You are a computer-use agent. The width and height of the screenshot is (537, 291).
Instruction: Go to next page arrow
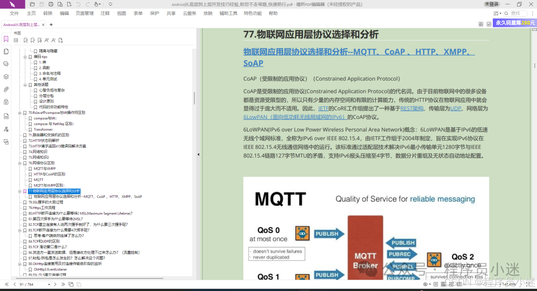point(55,284)
